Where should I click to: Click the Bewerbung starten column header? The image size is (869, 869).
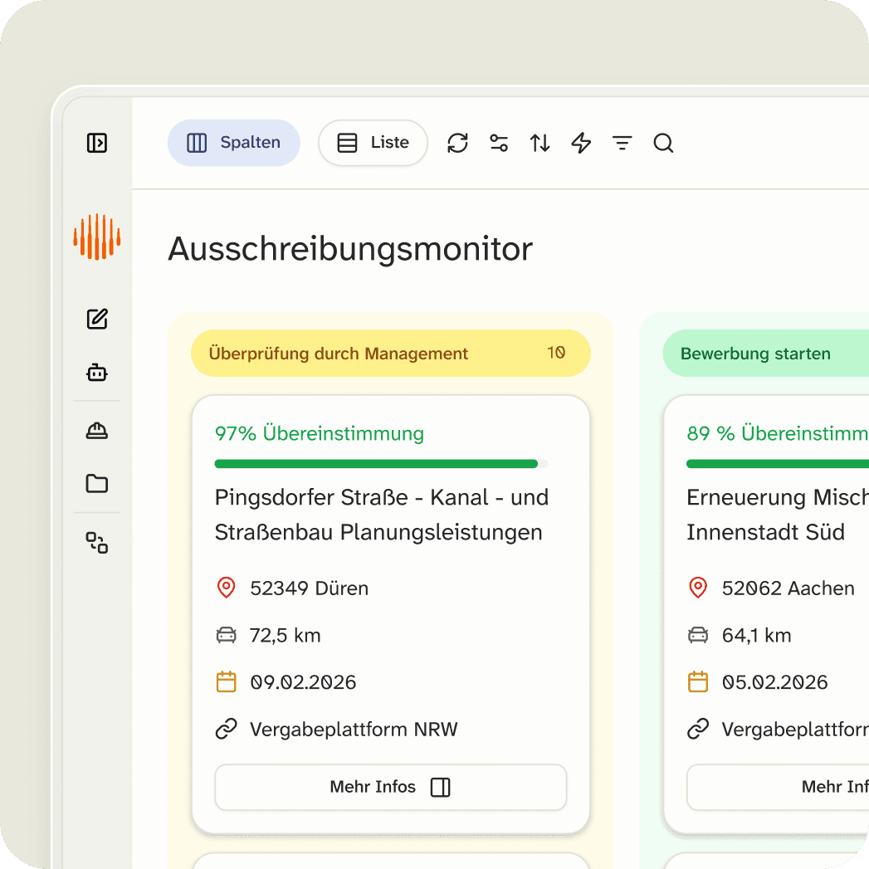(766, 353)
